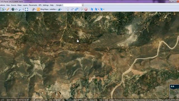Add a new placemark pin
The height and width of the screenshot is (101, 179).
pyautogui.click(x=68, y=9)
